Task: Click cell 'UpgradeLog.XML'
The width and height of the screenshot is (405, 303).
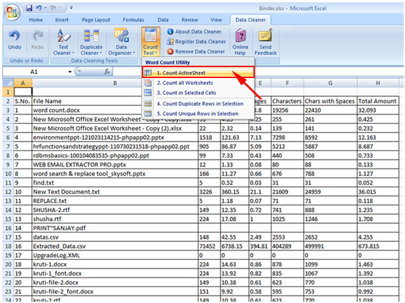Action: point(115,255)
